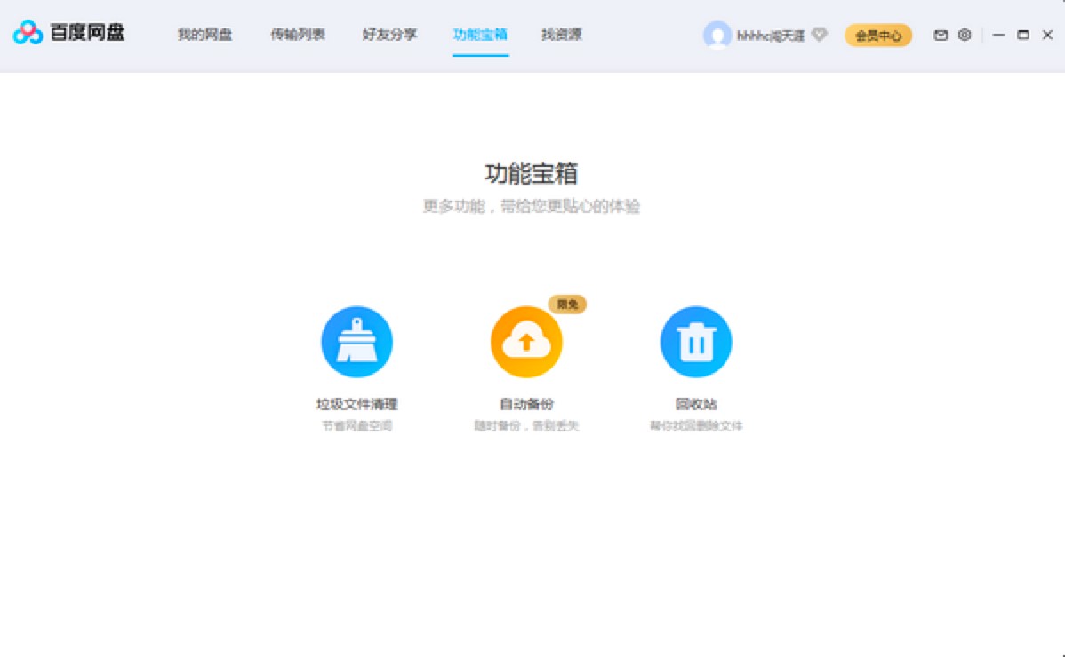Open the 回收站 trash bin icon

695,341
